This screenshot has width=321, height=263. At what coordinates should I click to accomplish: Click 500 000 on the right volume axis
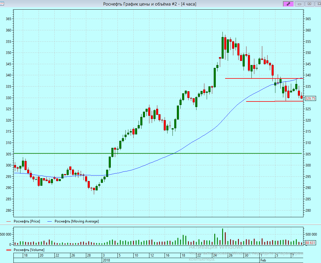click(311, 234)
